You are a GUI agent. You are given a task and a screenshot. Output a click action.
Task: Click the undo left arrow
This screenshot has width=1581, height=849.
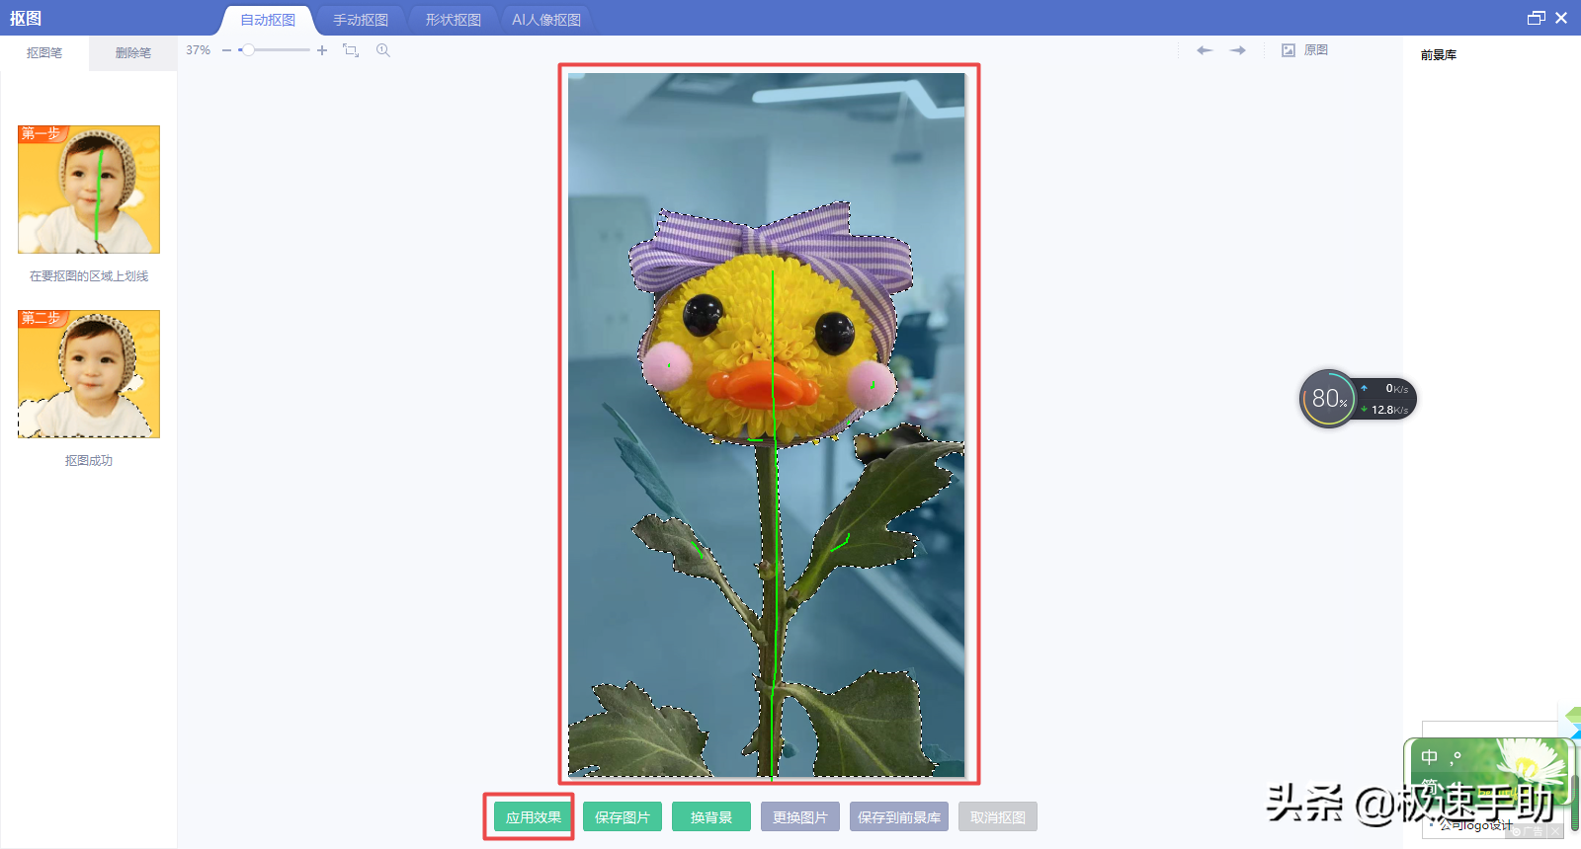(x=1205, y=50)
